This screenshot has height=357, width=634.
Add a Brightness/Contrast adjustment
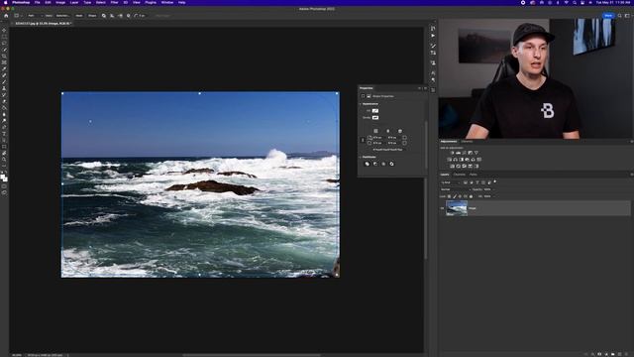click(452, 153)
